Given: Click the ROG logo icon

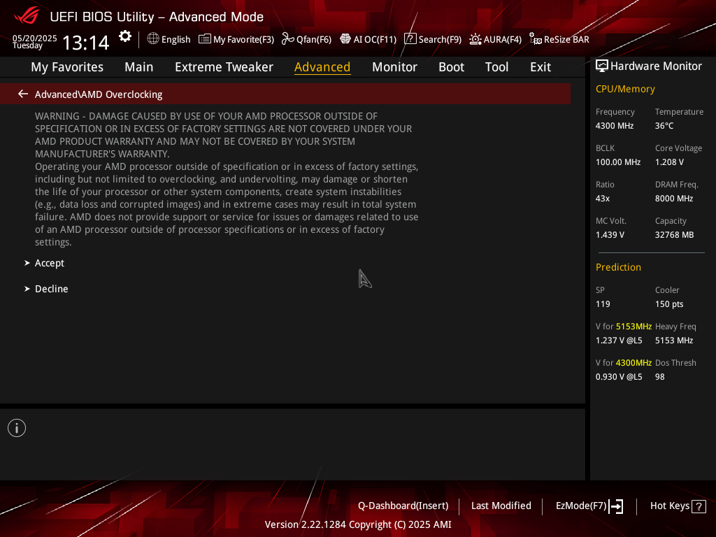Looking at the screenshot, I should click(x=27, y=16).
